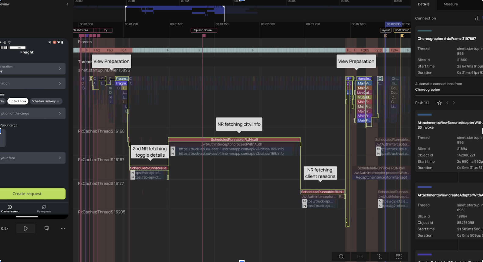Image resolution: width=483 pixels, height=262 pixels.
Task: Open the My requests bottom navigation tab
Action: (x=44, y=209)
